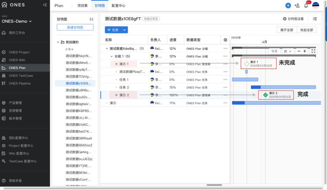This screenshot has width=327, height=190.
Task: Open 资源管理 section
Action: click(x=15, y=110)
